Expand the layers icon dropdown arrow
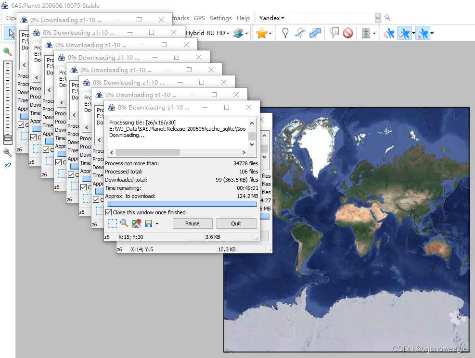 pyautogui.click(x=246, y=33)
